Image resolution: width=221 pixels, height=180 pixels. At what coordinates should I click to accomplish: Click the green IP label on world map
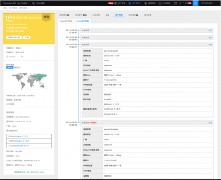(40, 76)
